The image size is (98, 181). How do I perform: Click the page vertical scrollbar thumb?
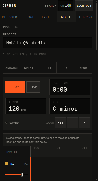(x=97, y=26)
